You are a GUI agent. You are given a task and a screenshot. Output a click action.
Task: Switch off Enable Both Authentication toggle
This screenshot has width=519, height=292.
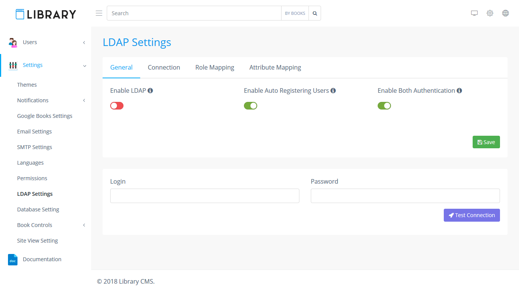coord(384,106)
